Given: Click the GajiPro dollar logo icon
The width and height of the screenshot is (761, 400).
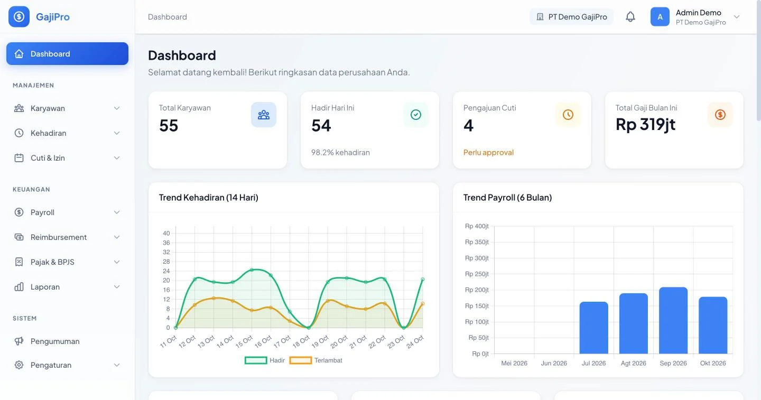Looking at the screenshot, I should (x=19, y=17).
